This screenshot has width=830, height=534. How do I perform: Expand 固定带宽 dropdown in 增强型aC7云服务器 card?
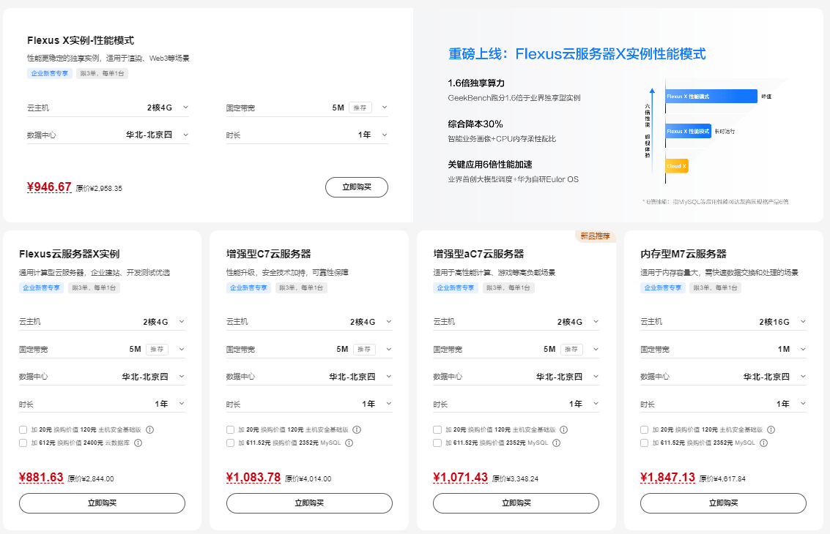[516, 350]
